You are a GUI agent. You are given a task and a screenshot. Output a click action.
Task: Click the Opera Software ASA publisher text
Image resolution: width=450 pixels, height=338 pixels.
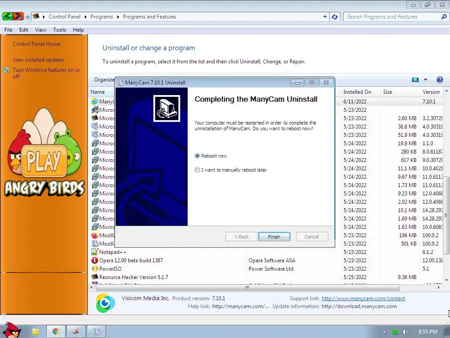click(x=272, y=261)
